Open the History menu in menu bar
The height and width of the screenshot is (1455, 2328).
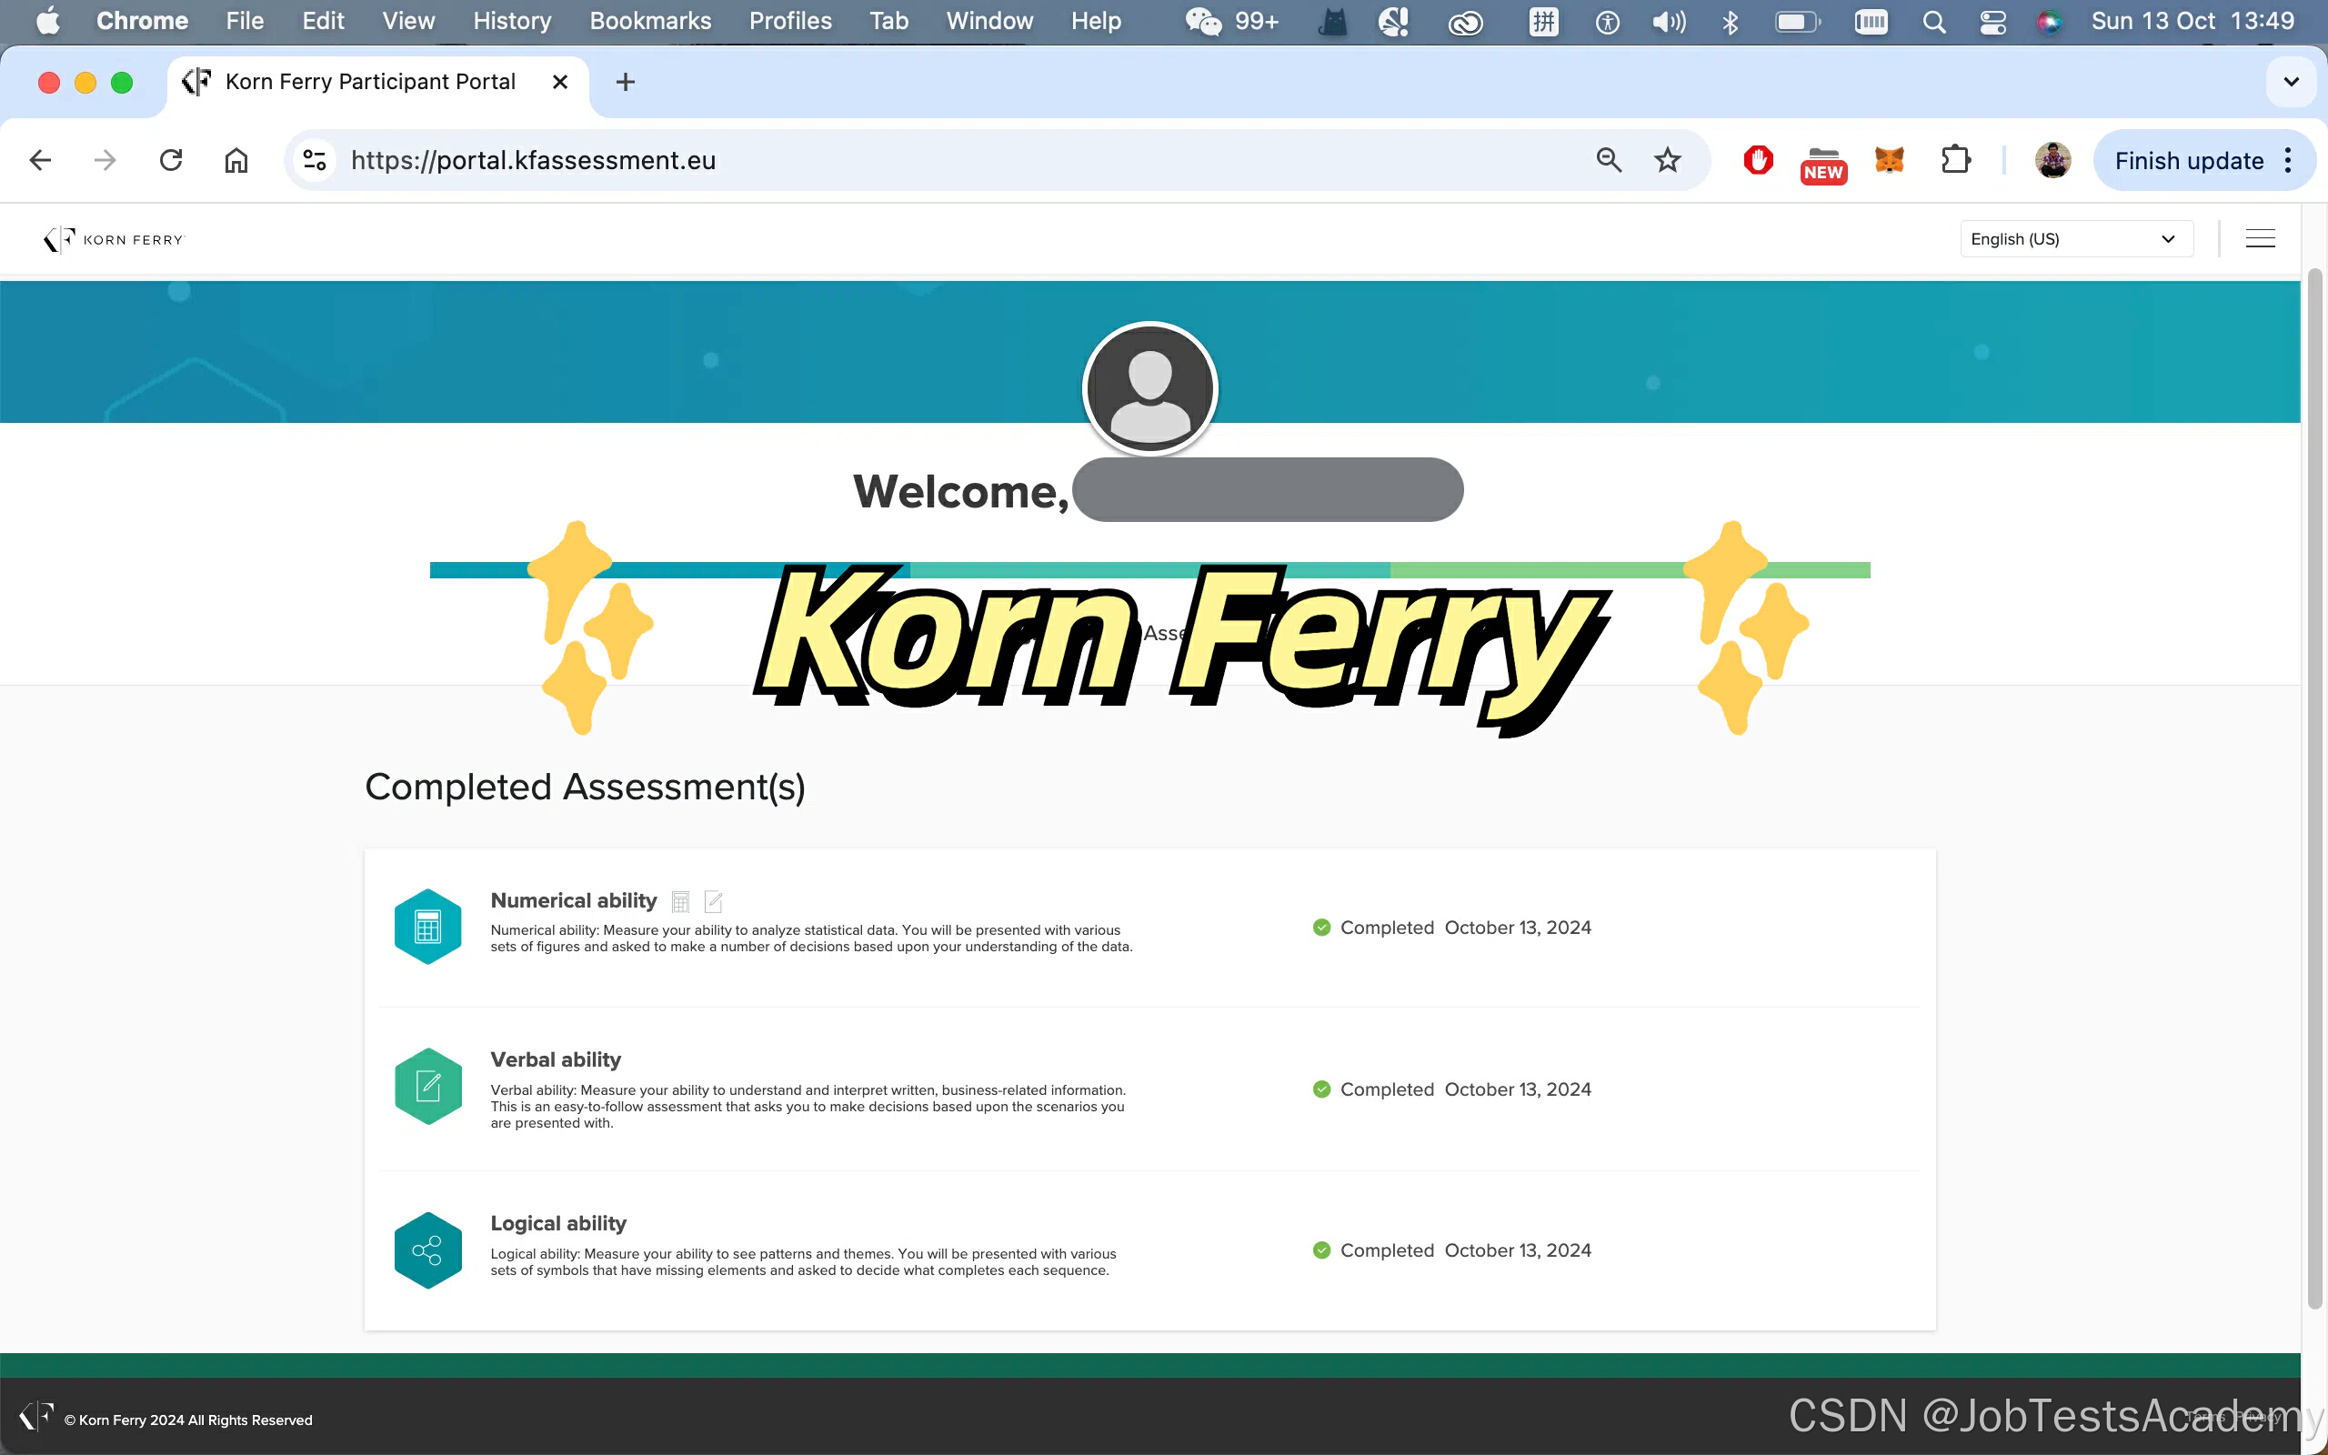tap(512, 21)
